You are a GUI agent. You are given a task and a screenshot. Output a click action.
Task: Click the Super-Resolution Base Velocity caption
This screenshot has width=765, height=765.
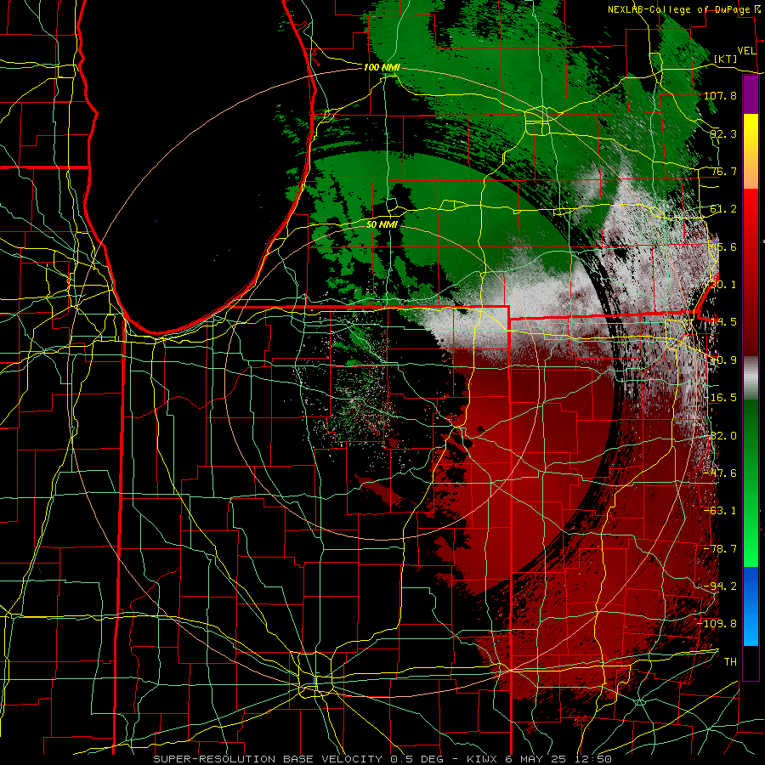pyautogui.click(x=382, y=759)
